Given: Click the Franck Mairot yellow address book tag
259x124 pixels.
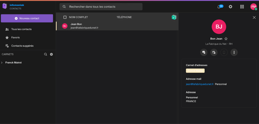Looking at the screenshot, I should (195, 71).
